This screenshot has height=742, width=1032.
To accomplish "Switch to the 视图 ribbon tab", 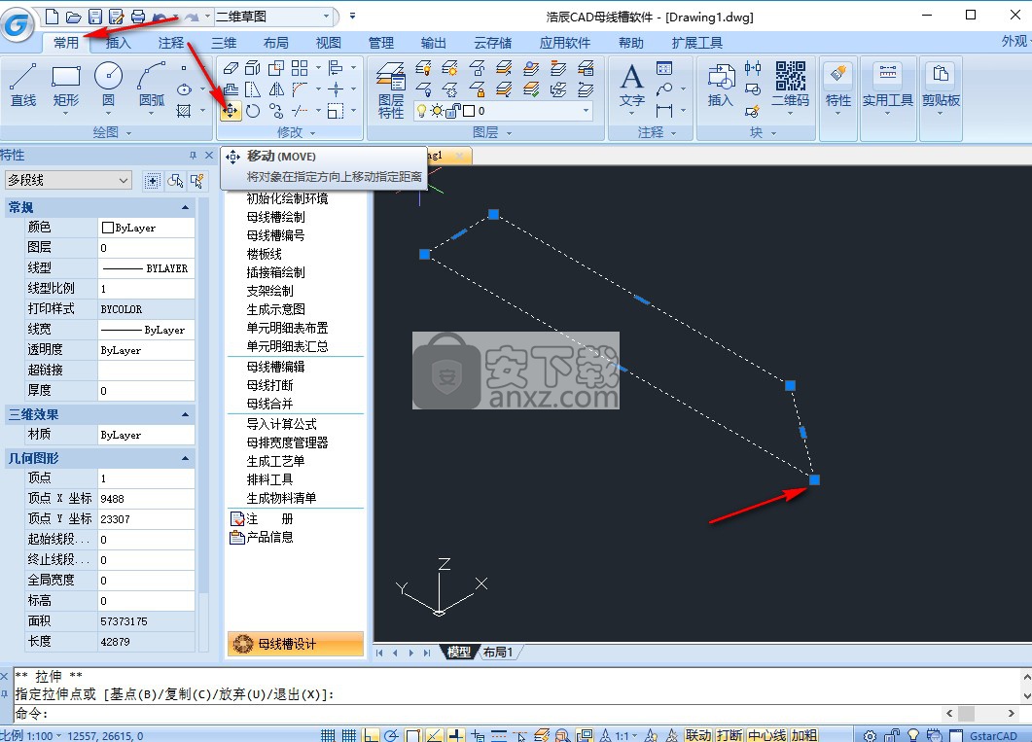I will coord(329,43).
